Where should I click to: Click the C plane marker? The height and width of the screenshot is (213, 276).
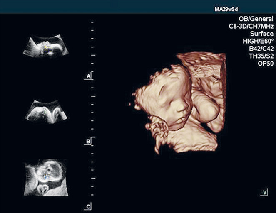[x=88, y=206]
